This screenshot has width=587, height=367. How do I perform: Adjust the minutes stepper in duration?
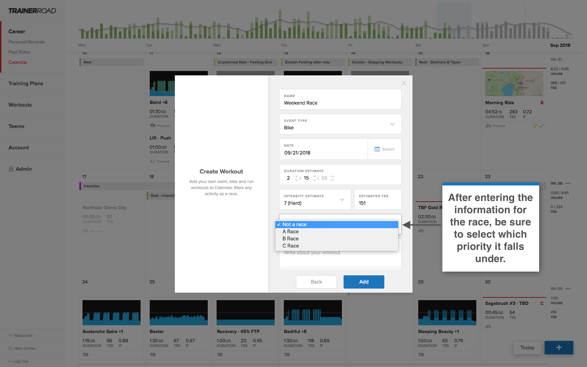314,178
